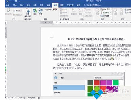Go to 下一条 (Next comment)
This screenshot has width=137, height=100.
coord(87,13)
